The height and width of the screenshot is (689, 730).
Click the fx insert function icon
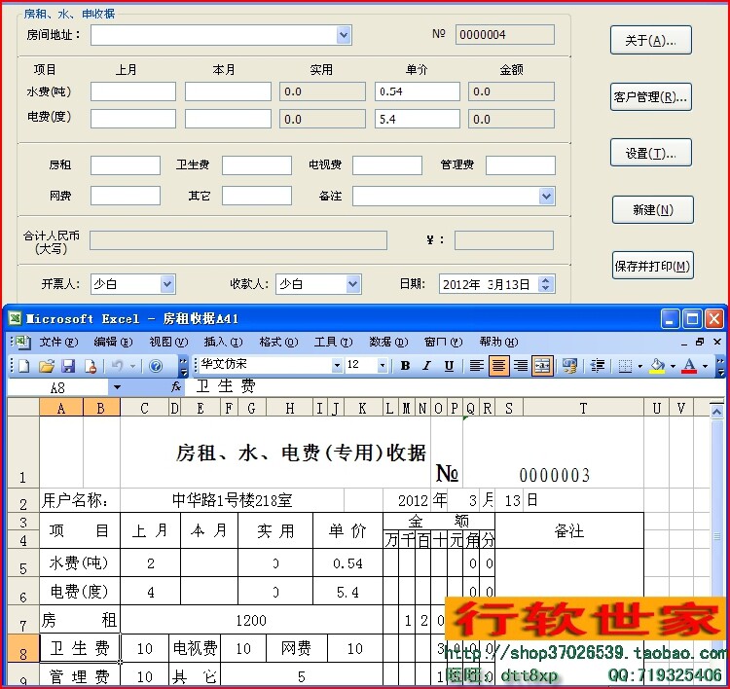tap(176, 386)
